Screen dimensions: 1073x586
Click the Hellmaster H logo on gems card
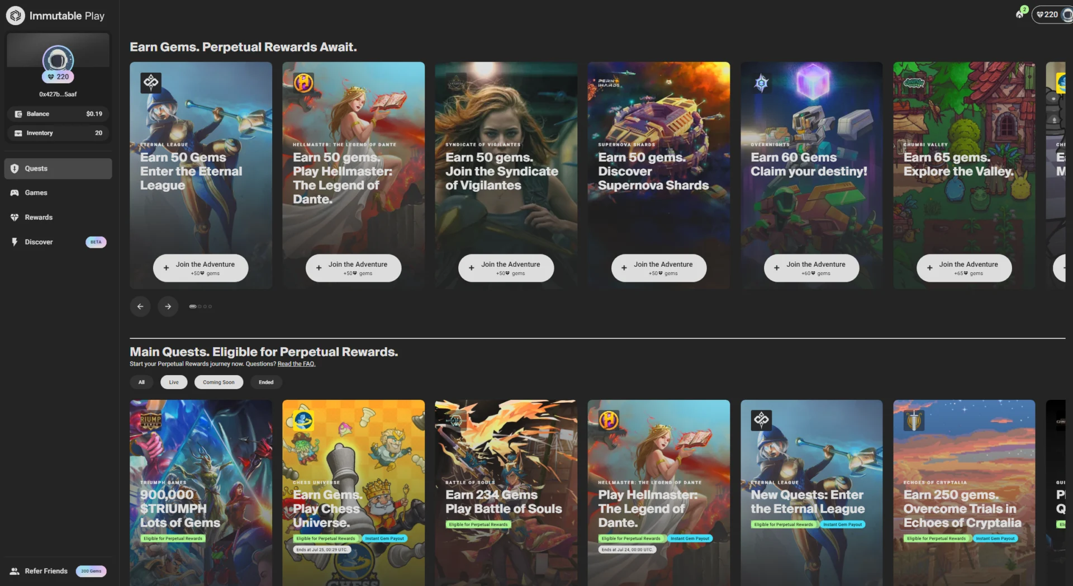click(303, 83)
